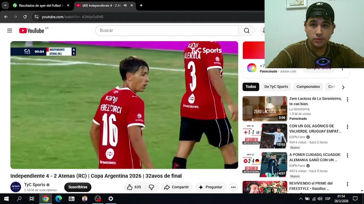
Task: Open 7-Zip from the taskbar
Action: (71, 199)
